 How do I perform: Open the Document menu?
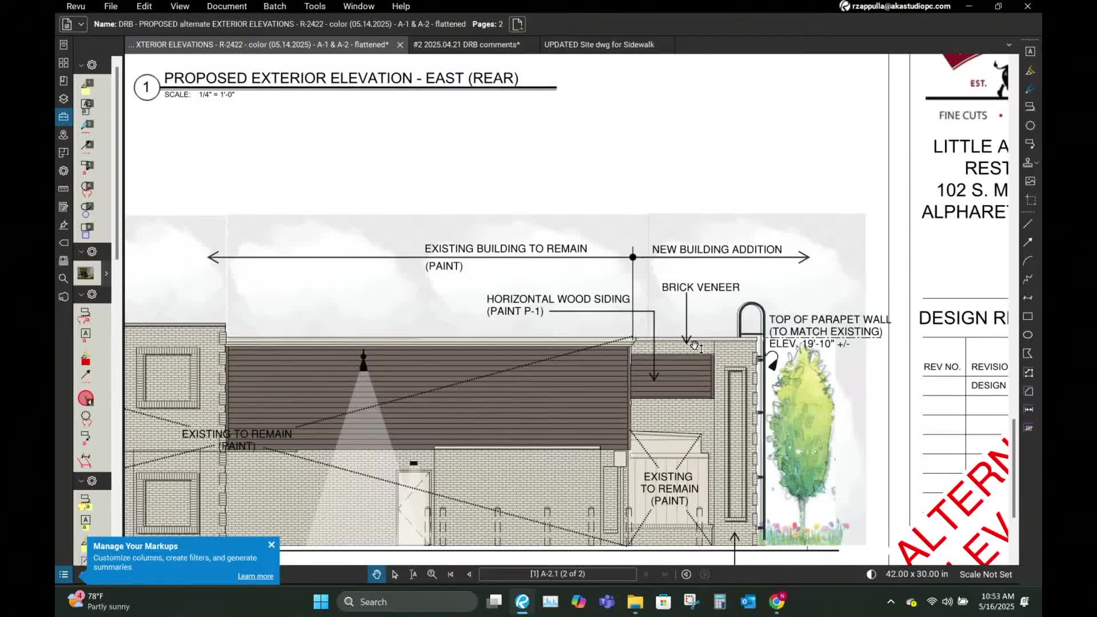point(227,6)
